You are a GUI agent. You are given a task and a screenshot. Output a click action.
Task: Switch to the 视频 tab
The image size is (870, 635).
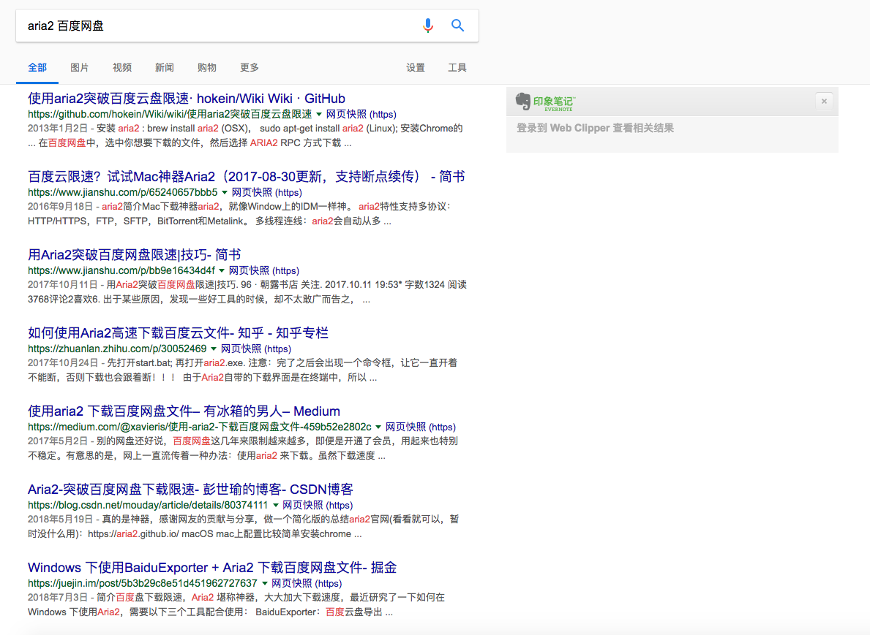122,68
